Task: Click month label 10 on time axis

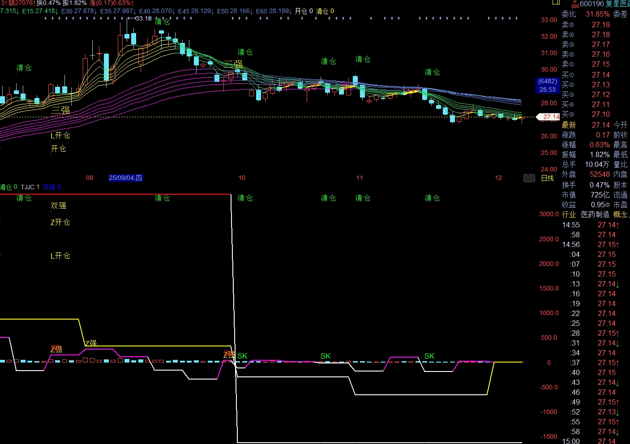Action: [x=242, y=178]
